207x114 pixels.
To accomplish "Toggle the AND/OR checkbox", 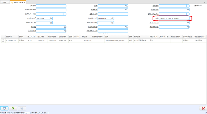I will coord(195,6).
